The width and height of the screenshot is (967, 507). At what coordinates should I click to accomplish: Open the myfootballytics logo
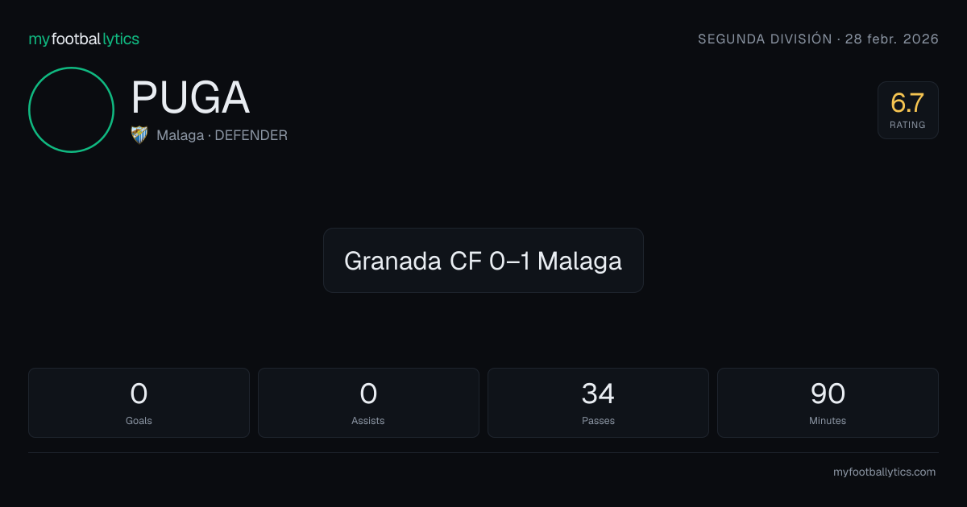[84, 39]
